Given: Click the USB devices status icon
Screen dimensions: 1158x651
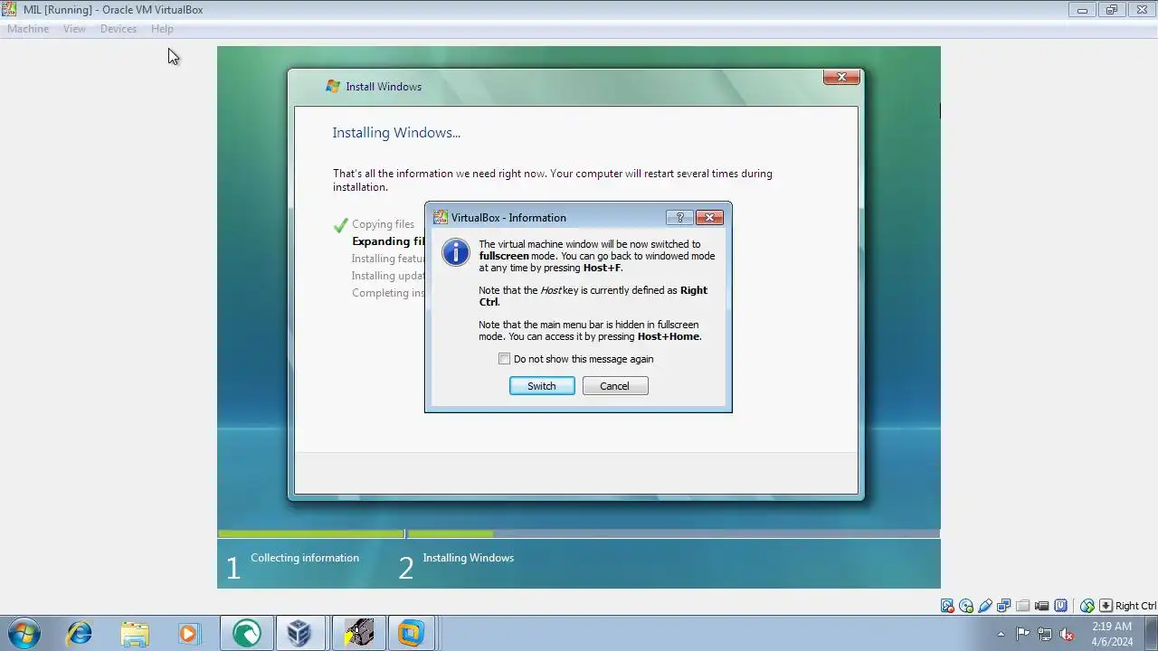Looking at the screenshot, I should tap(985, 606).
